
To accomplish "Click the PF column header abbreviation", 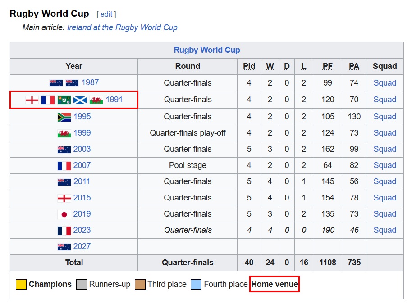I will 328,66.
